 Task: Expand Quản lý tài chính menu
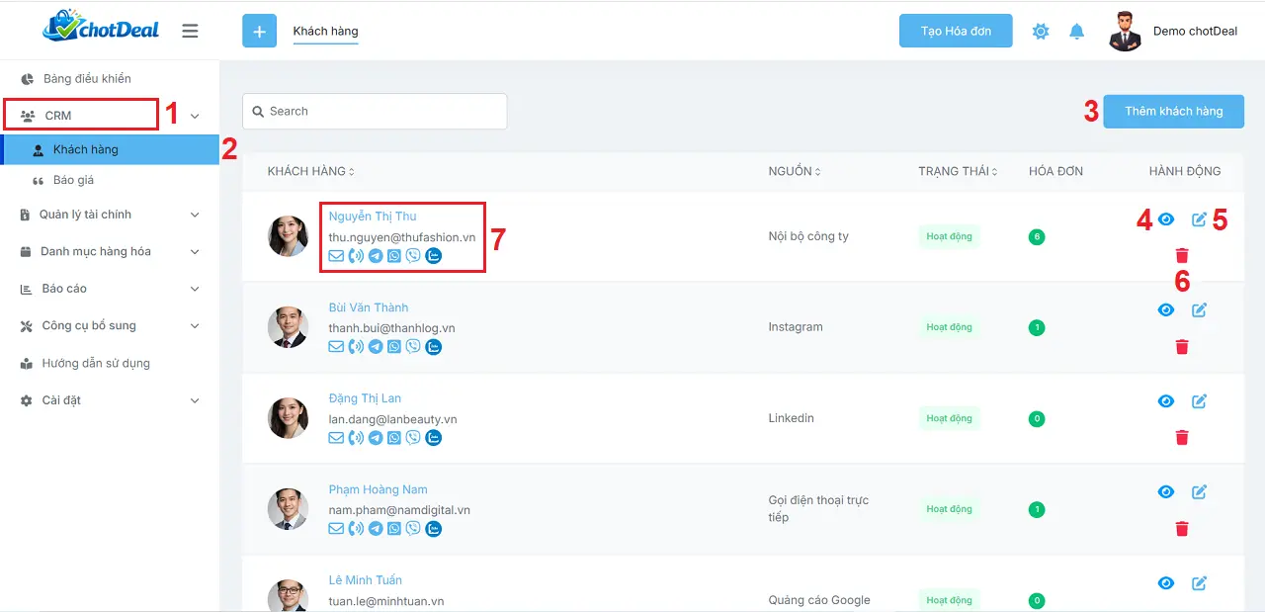pos(109,215)
